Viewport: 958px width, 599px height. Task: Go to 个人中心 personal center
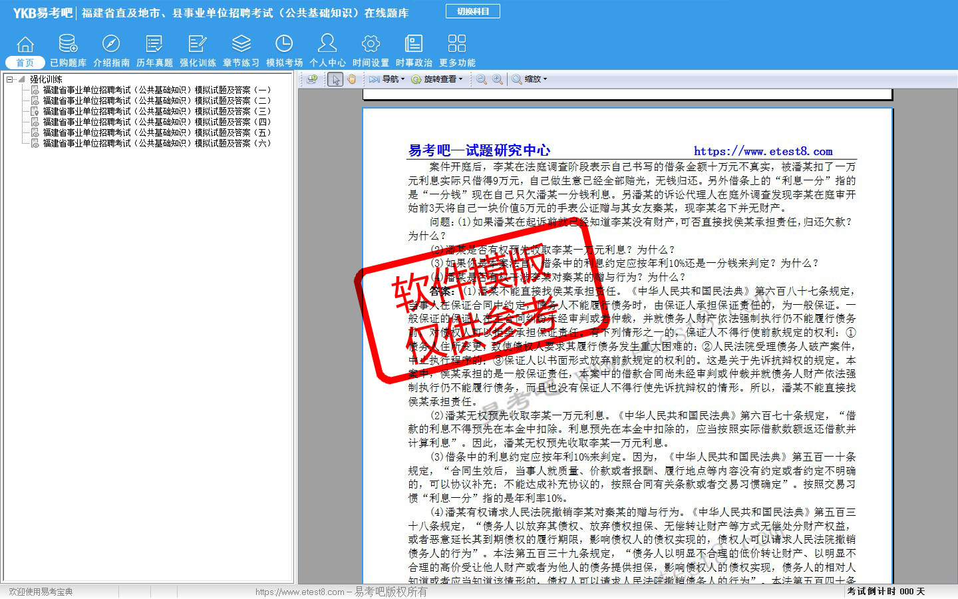coord(327,51)
